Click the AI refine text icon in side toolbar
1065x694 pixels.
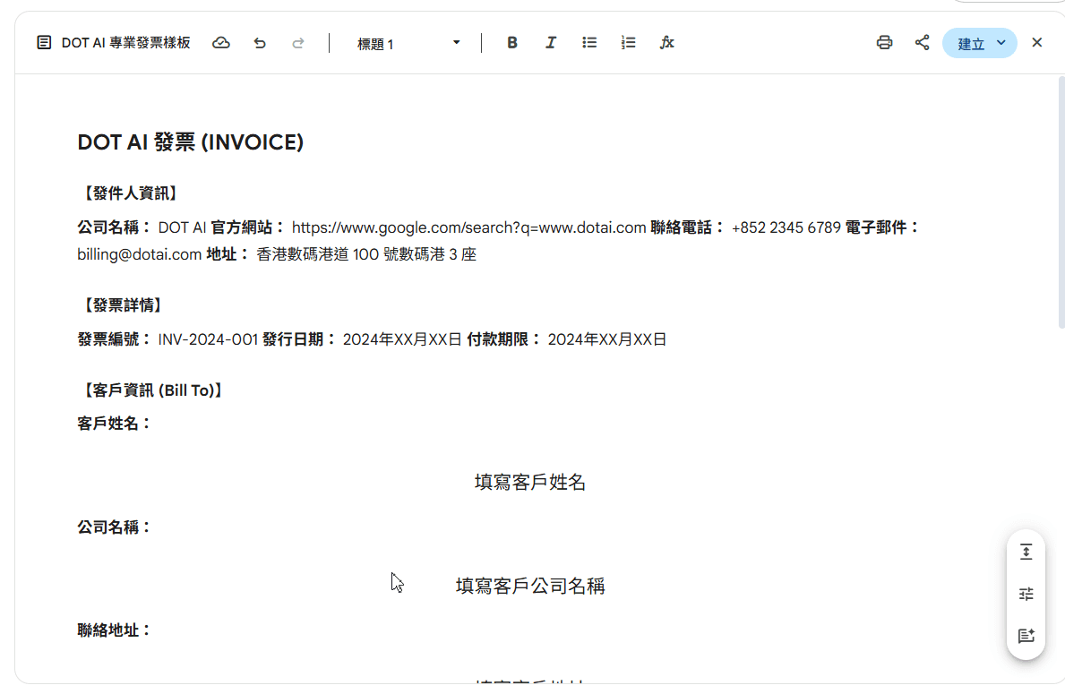pos(1026,636)
